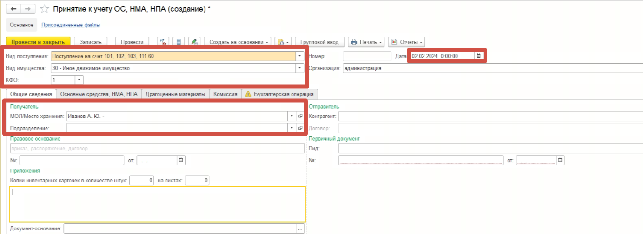This screenshot has width=643, height=234.
Task: Open the Подразделение selection form icon
Action: pyautogui.click(x=300, y=128)
